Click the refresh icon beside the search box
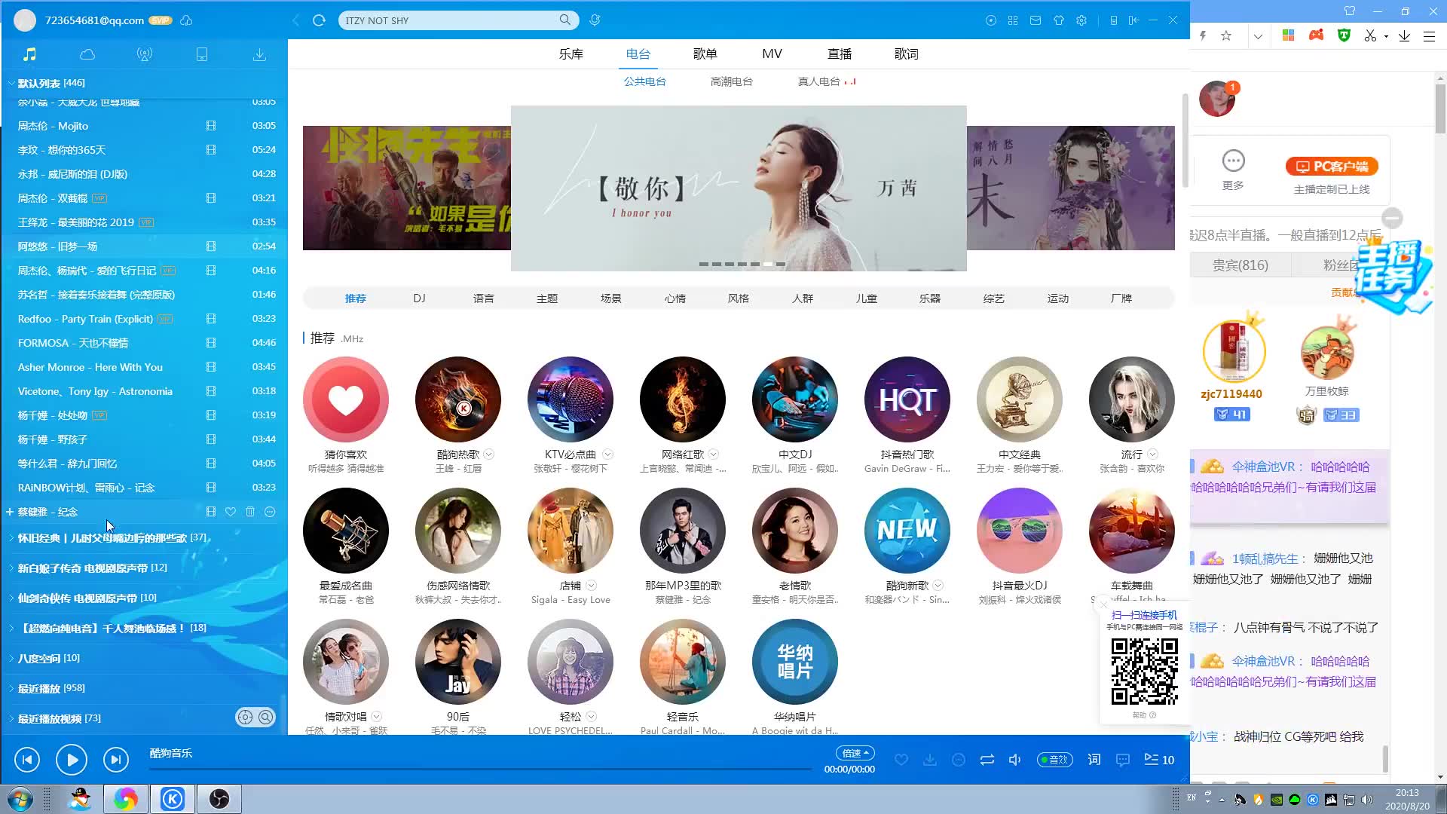This screenshot has width=1447, height=814. point(319,20)
